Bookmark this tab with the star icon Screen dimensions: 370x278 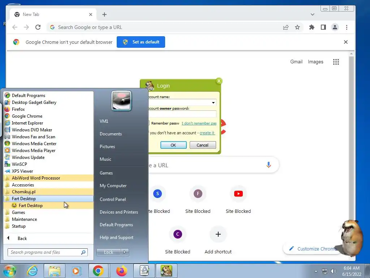click(297, 28)
